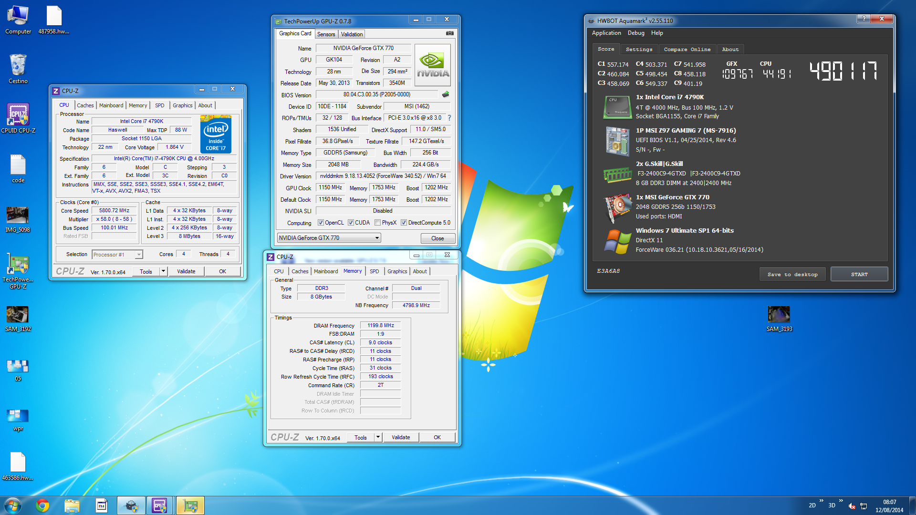Screen dimensions: 916x515
Task: Open the Settings tab in Aquamark
Action: coord(639,49)
